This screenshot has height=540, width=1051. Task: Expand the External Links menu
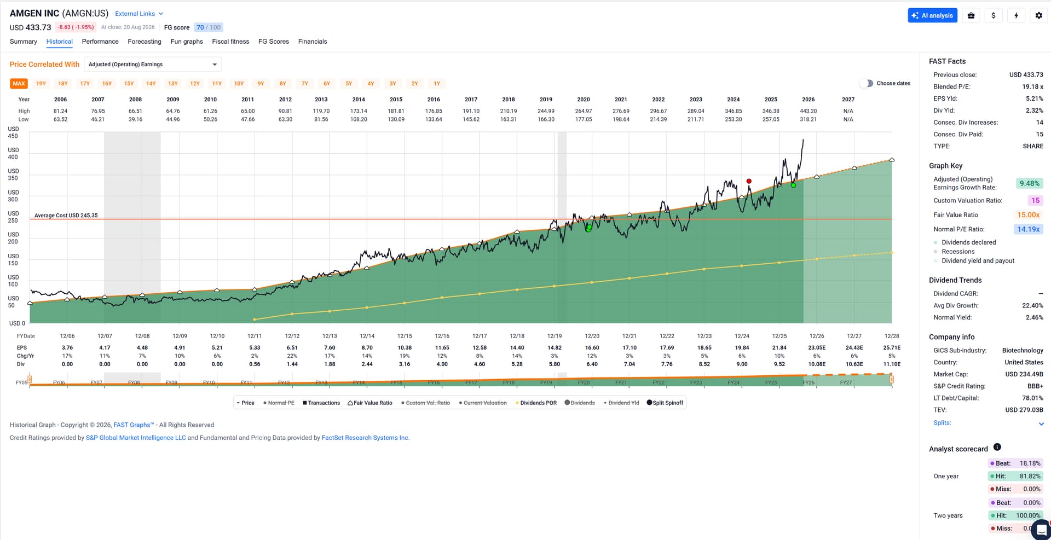tap(139, 14)
